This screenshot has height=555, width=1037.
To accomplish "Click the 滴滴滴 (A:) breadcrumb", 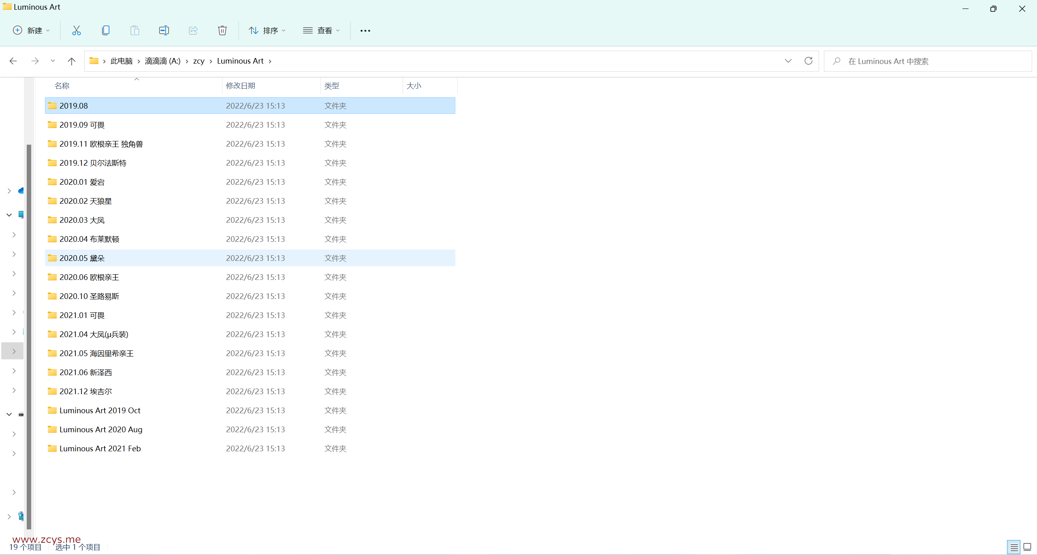I will pyautogui.click(x=163, y=61).
